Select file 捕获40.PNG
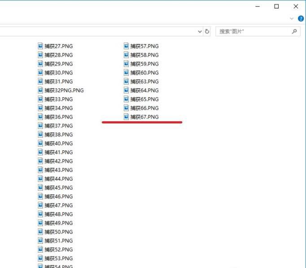The image size is (306, 268). 58,144
